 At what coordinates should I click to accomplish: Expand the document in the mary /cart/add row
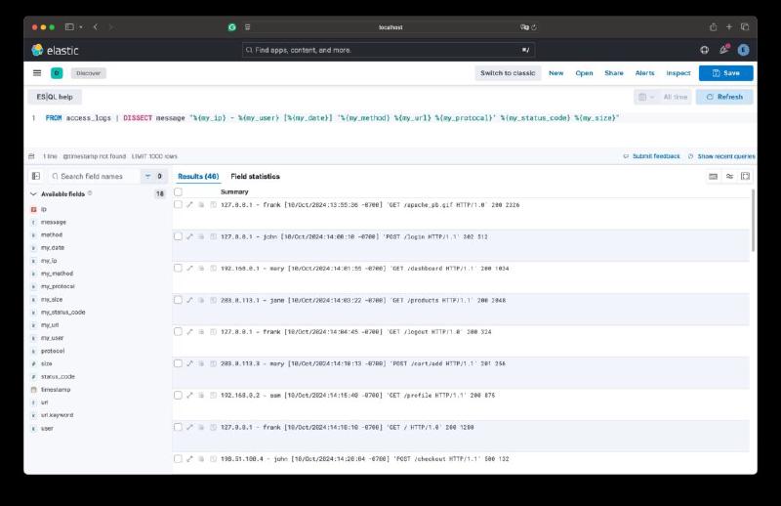click(x=189, y=363)
